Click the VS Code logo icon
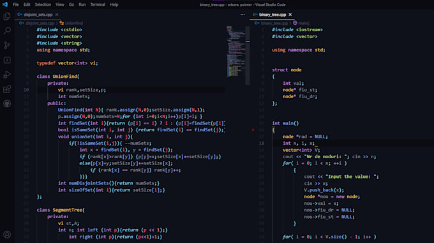Screen dimensions: 434x243 (x=5, y=4)
